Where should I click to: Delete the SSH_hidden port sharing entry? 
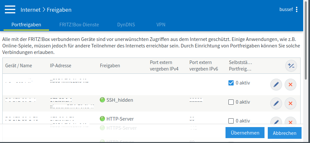[x=290, y=104]
